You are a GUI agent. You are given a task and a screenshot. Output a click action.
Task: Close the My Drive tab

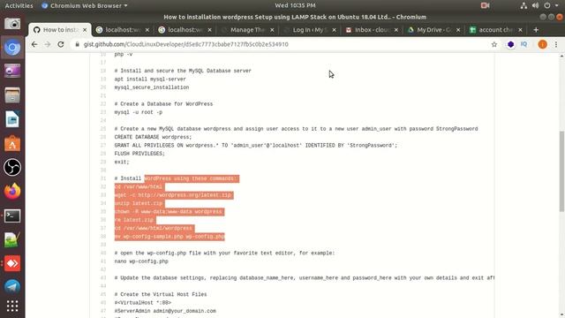(x=458, y=30)
